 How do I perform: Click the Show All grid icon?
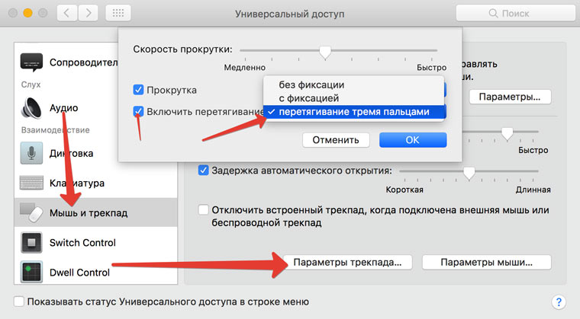118,14
